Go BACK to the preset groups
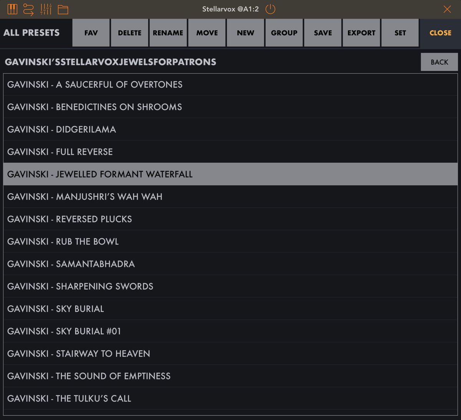 point(439,62)
